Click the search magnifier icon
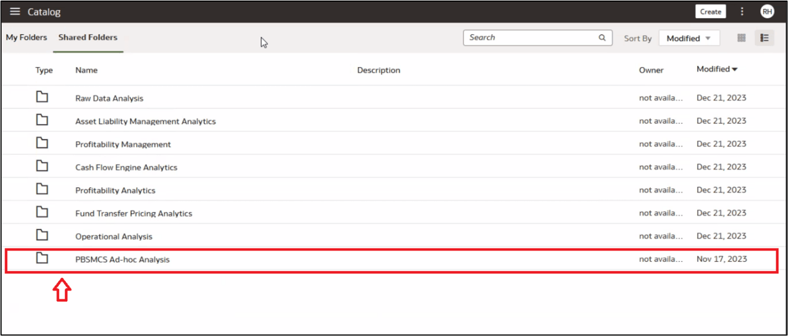 601,37
